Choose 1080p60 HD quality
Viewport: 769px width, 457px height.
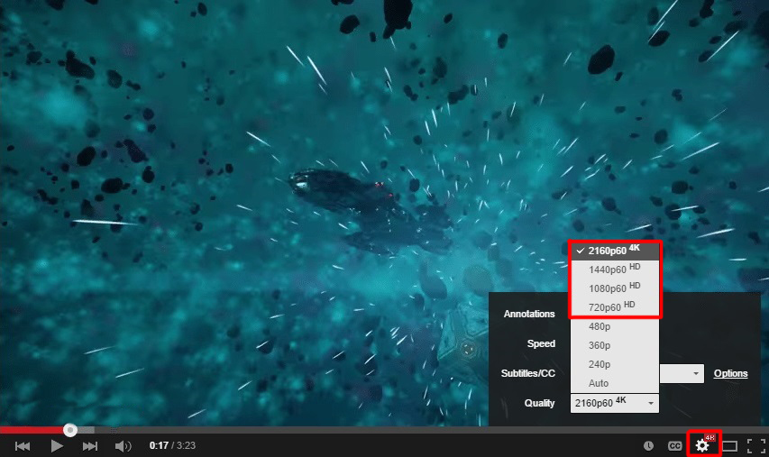(x=615, y=288)
